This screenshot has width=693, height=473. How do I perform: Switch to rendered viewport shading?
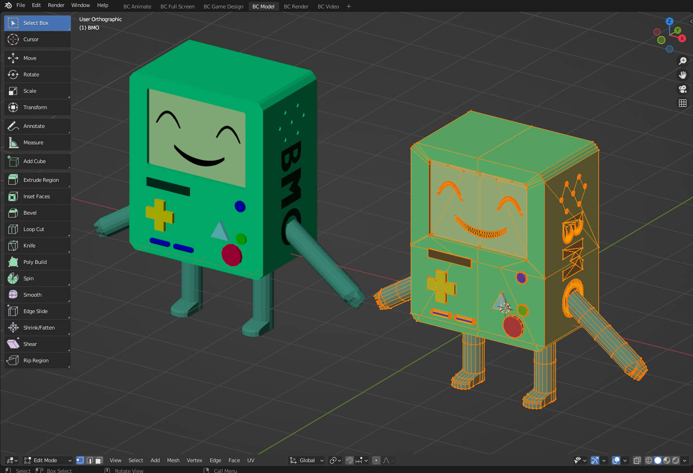pyautogui.click(x=676, y=460)
